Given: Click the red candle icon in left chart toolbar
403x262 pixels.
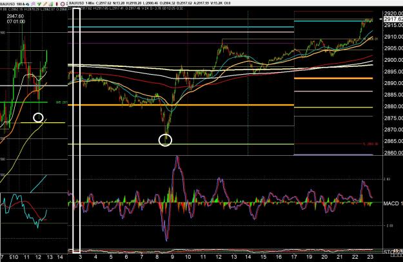Looking at the screenshot, I should tap(57, 4).
